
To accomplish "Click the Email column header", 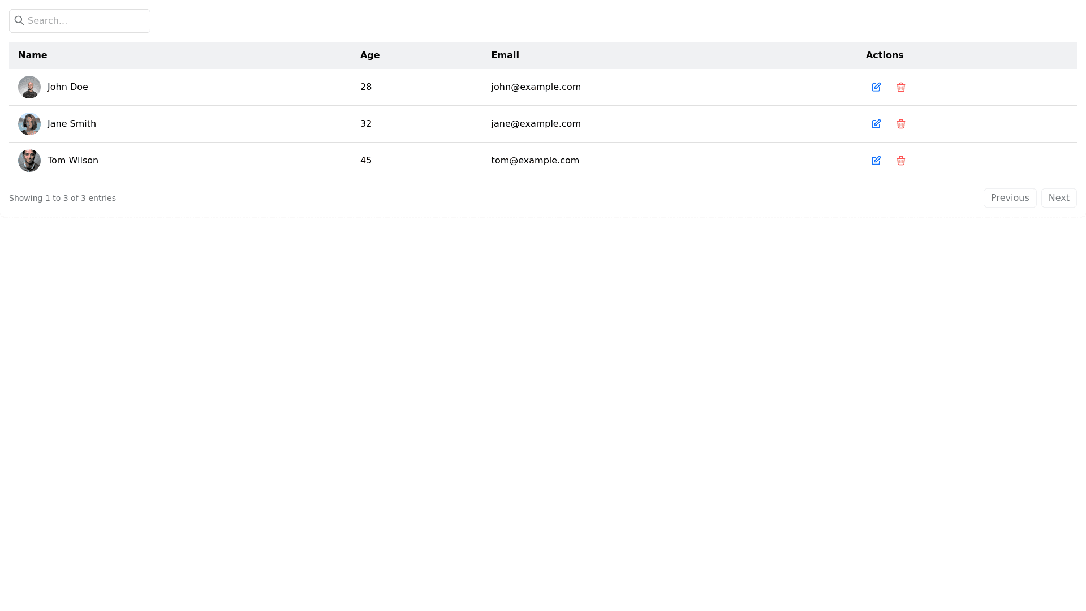I will tap(505, 55).
